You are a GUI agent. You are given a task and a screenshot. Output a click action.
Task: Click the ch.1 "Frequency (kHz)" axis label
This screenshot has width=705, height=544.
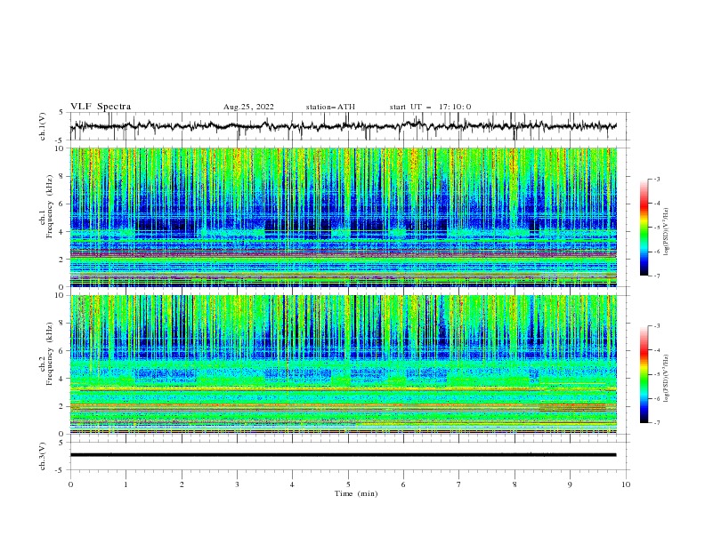(x=50, y=204)
